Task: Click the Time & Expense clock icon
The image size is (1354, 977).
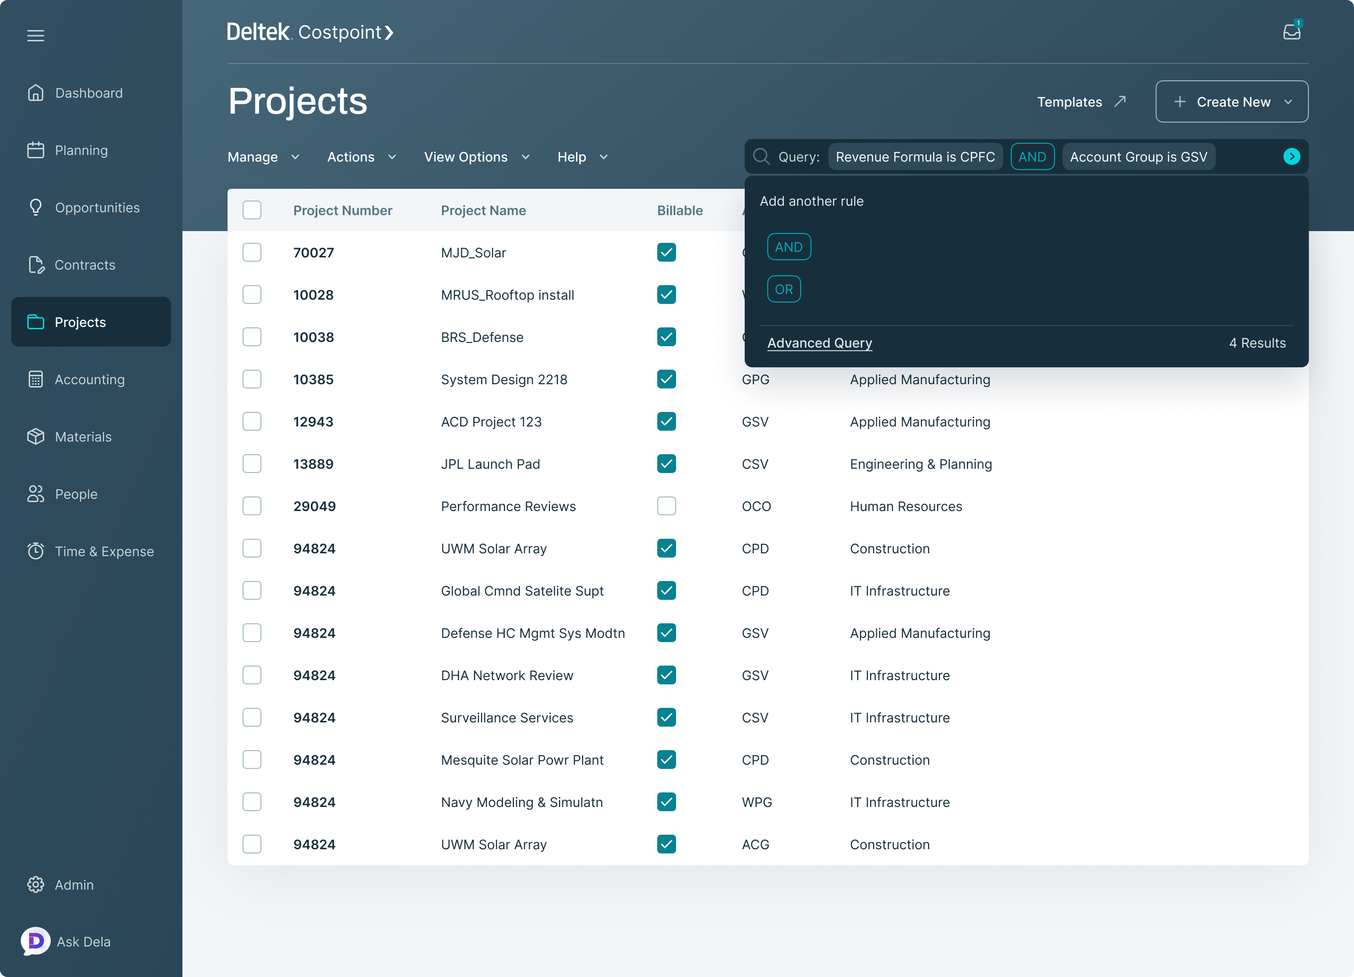Action: [x=36, y=551]
